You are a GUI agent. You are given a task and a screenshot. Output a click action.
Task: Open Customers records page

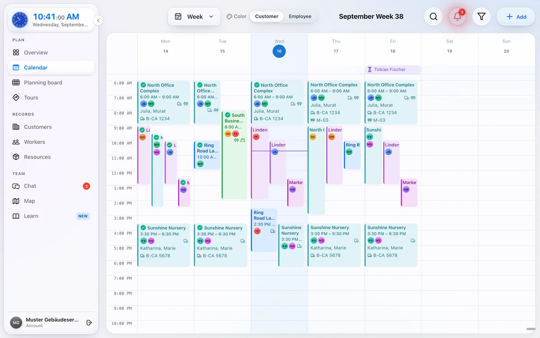point(51,127)
